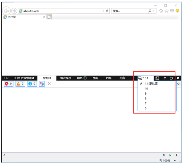
Task: Switch to the DOM 资源管理器 tab
Action: pos(24,78)
